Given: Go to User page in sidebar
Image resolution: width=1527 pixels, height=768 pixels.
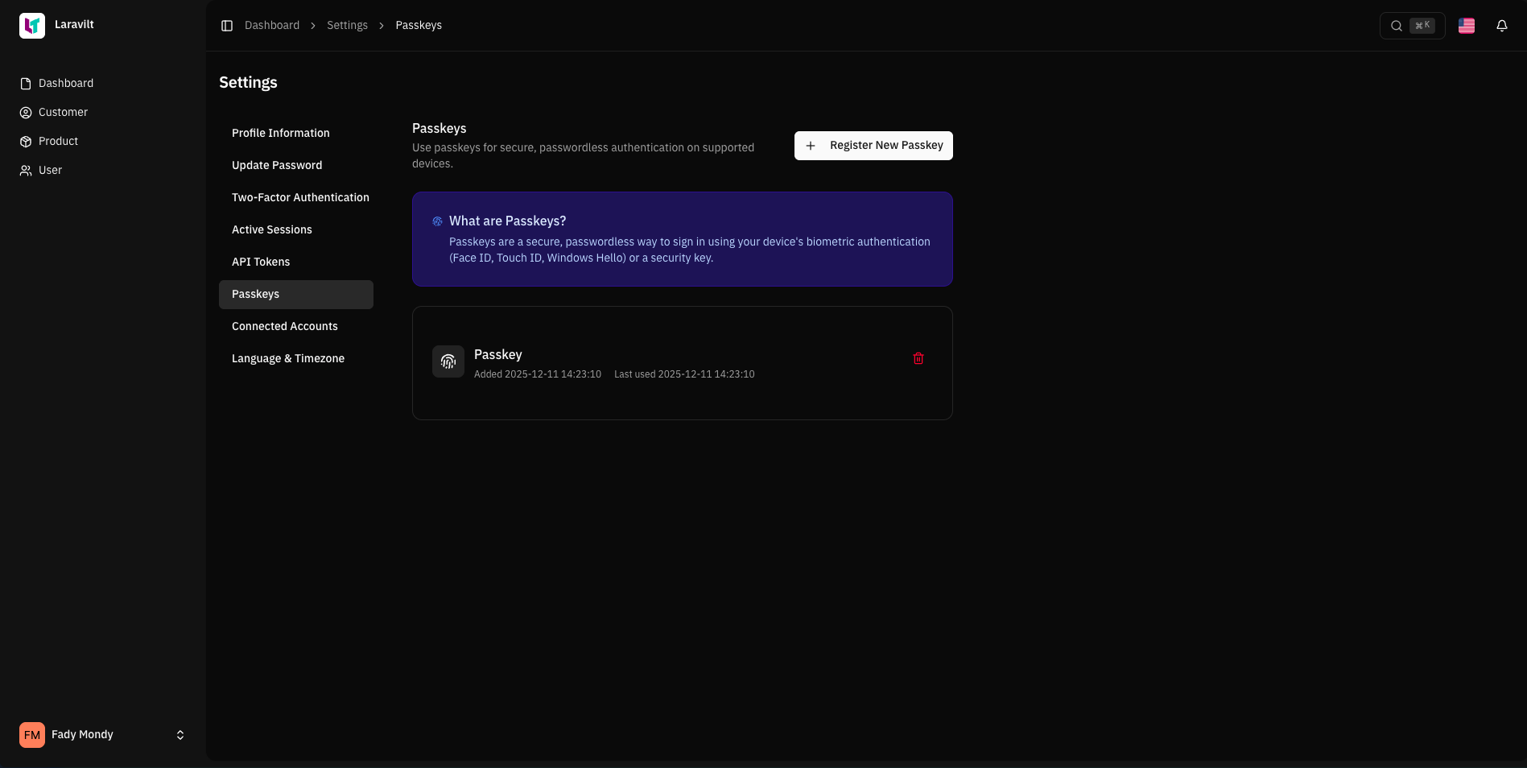Looking at the screenshot, I should click(50, 171).
